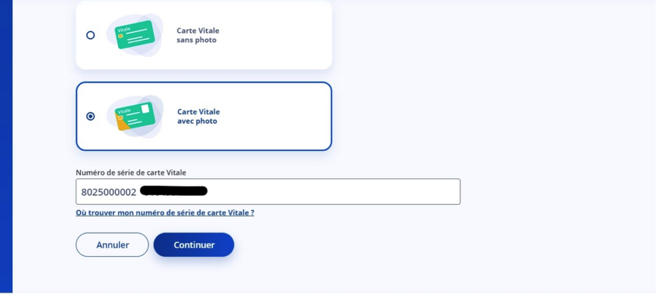The height and width of the screenshot is (308, 656).
Task: Click empty space inside the selected avec photo card
Action: (276, 116)
